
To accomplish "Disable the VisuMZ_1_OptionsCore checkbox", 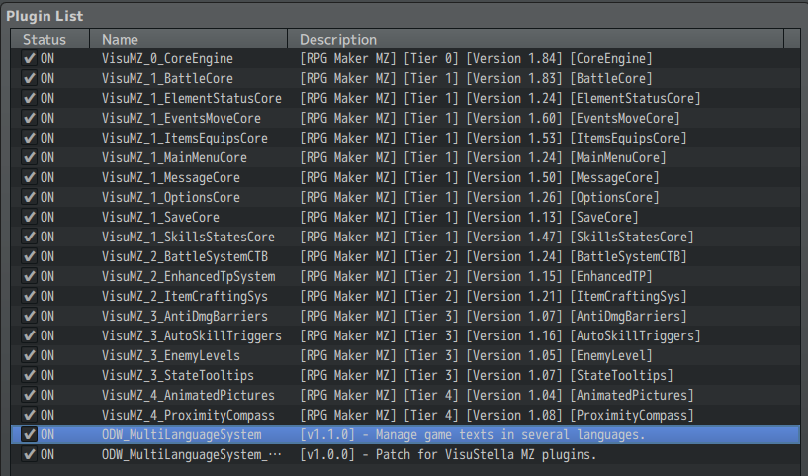I will [x=30, y=197].
